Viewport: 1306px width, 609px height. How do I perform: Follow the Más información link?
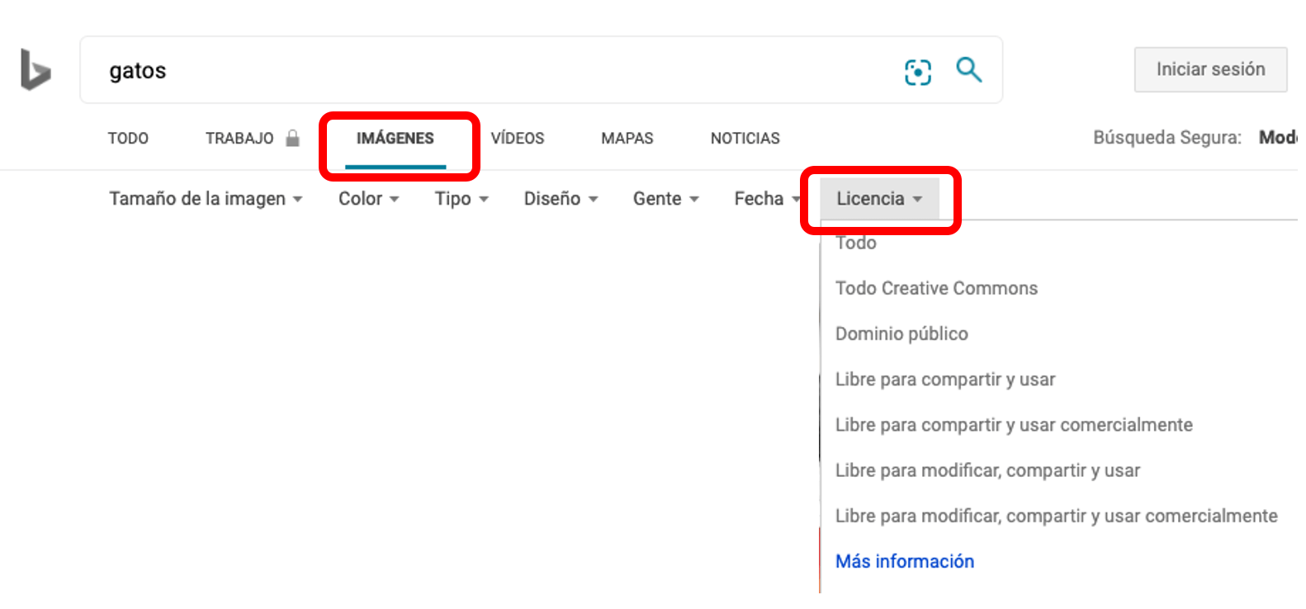click(905, 562)
